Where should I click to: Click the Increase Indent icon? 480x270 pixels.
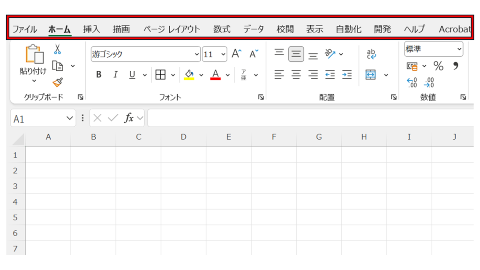tap(347, 75)
